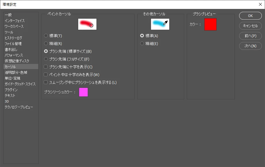Check ペイント中は十字のみを表示(W)
Image resolution: width=265 pixels, height=167 pixels.
tap(46, 75)
